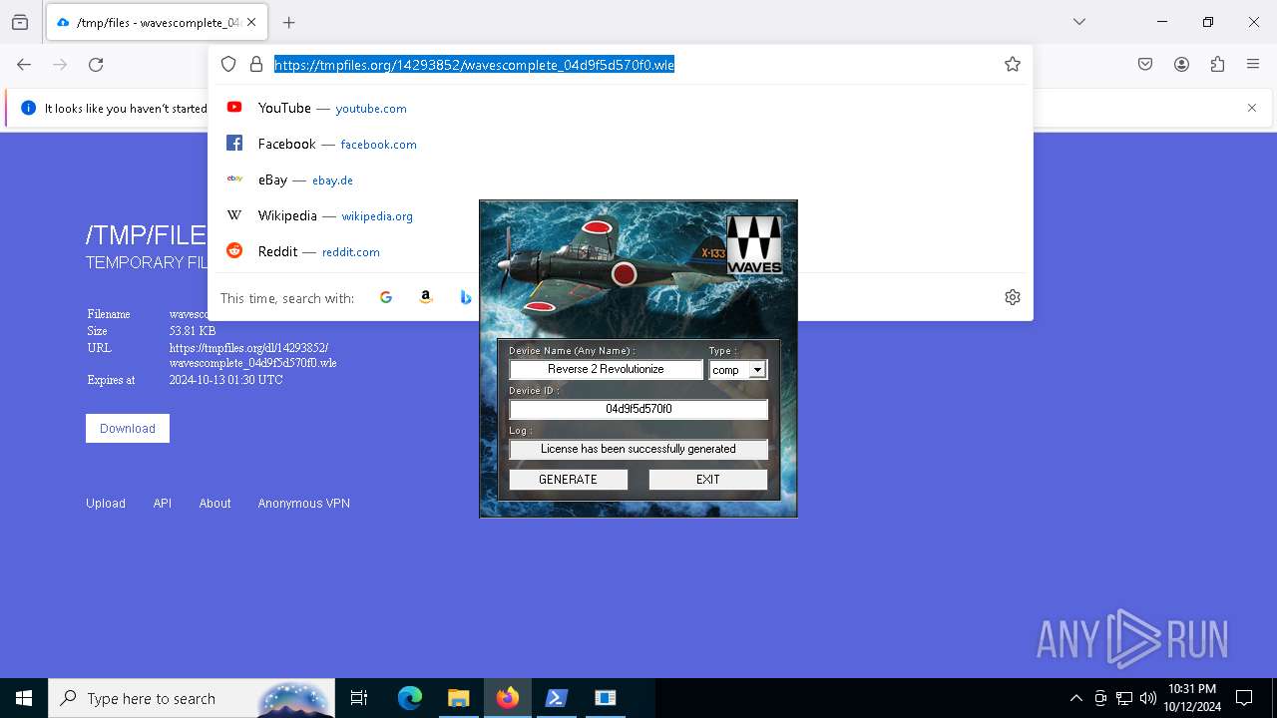Select the eBay suggestion
Viewport: 1277px width, 718px height.
pos(621,179)
